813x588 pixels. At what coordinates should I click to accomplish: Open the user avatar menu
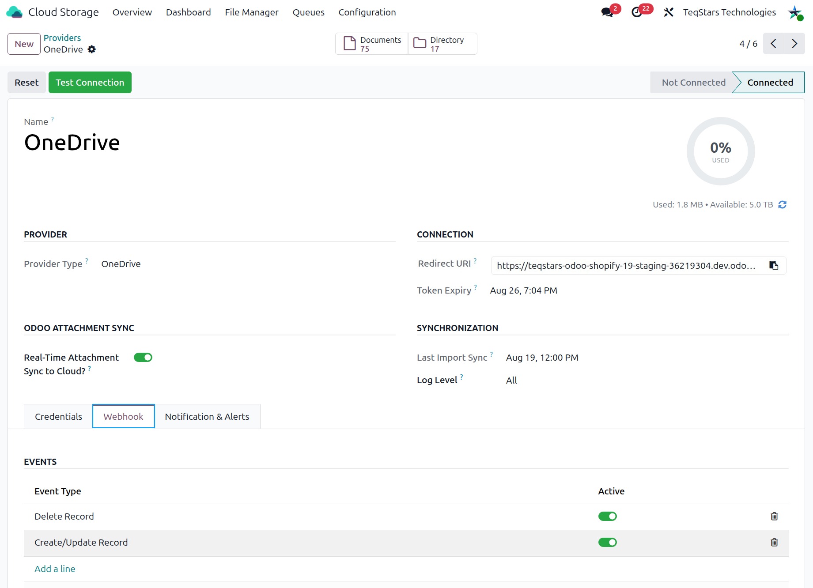[795, 12]
